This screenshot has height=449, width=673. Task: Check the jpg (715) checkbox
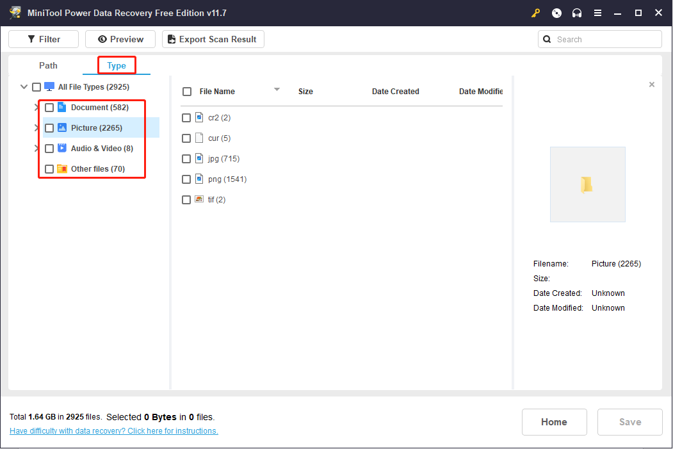[186, 159]
